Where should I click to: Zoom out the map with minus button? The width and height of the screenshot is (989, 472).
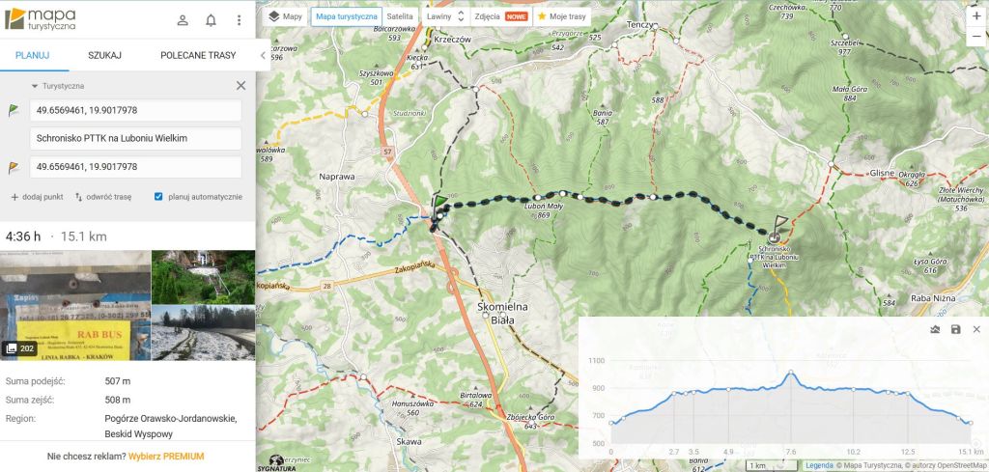[977, 36]
